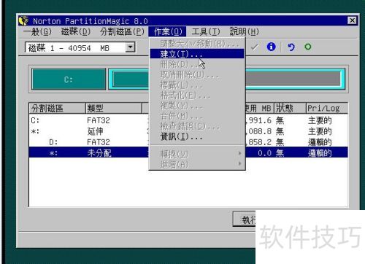Open the 一般(G) menu
Viewport: 365px width, 264px height.
(37, 31)
